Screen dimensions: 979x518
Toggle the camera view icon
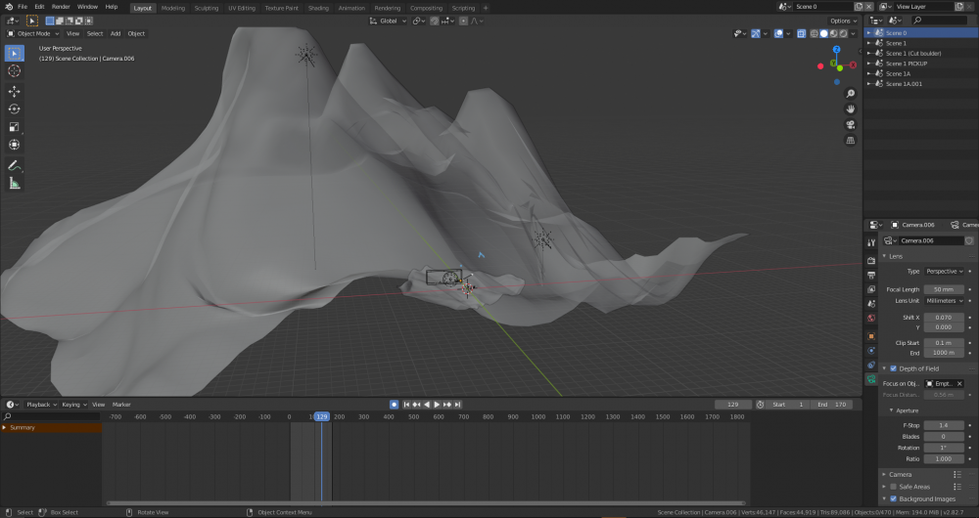point(851,125)
